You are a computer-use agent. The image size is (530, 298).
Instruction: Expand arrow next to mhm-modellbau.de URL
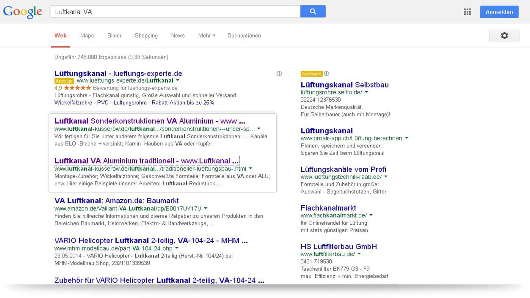point(177,248)
